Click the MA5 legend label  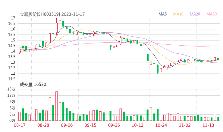pos(162,14)
